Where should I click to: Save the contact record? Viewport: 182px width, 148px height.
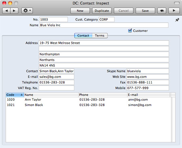coord(145,11)
